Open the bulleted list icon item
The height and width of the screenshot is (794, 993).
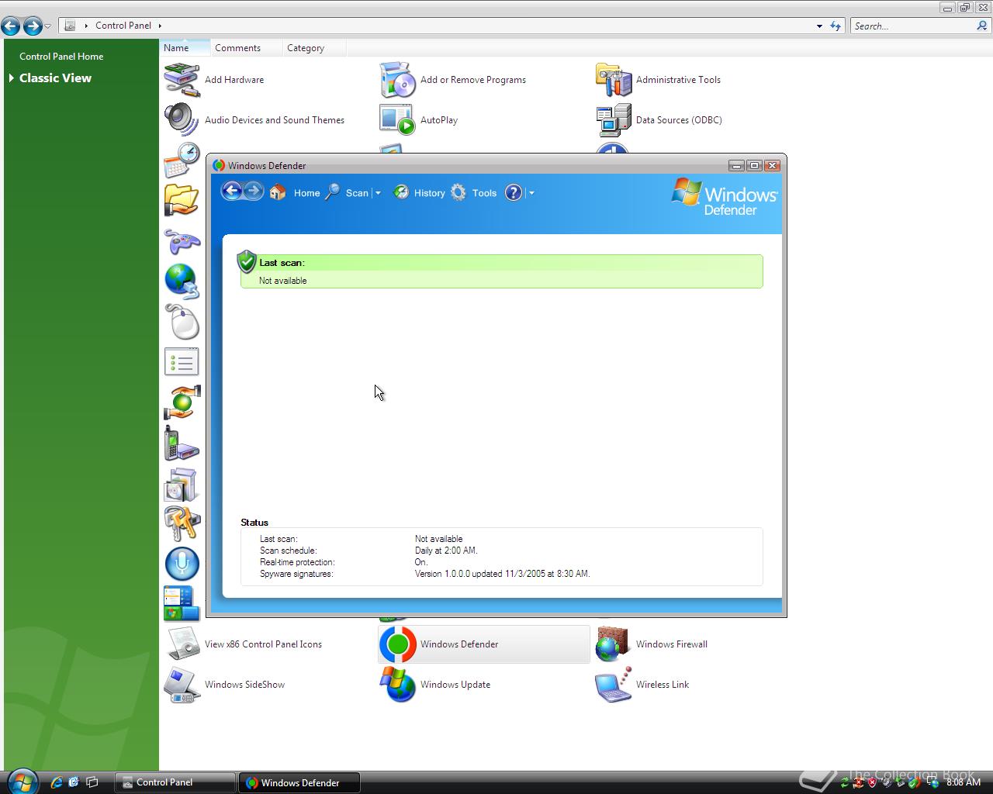pyautogui.click(x=182, y=361)
